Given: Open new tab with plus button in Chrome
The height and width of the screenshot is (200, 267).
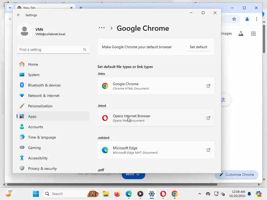Looking at the screenshot, I should point(81,8).
